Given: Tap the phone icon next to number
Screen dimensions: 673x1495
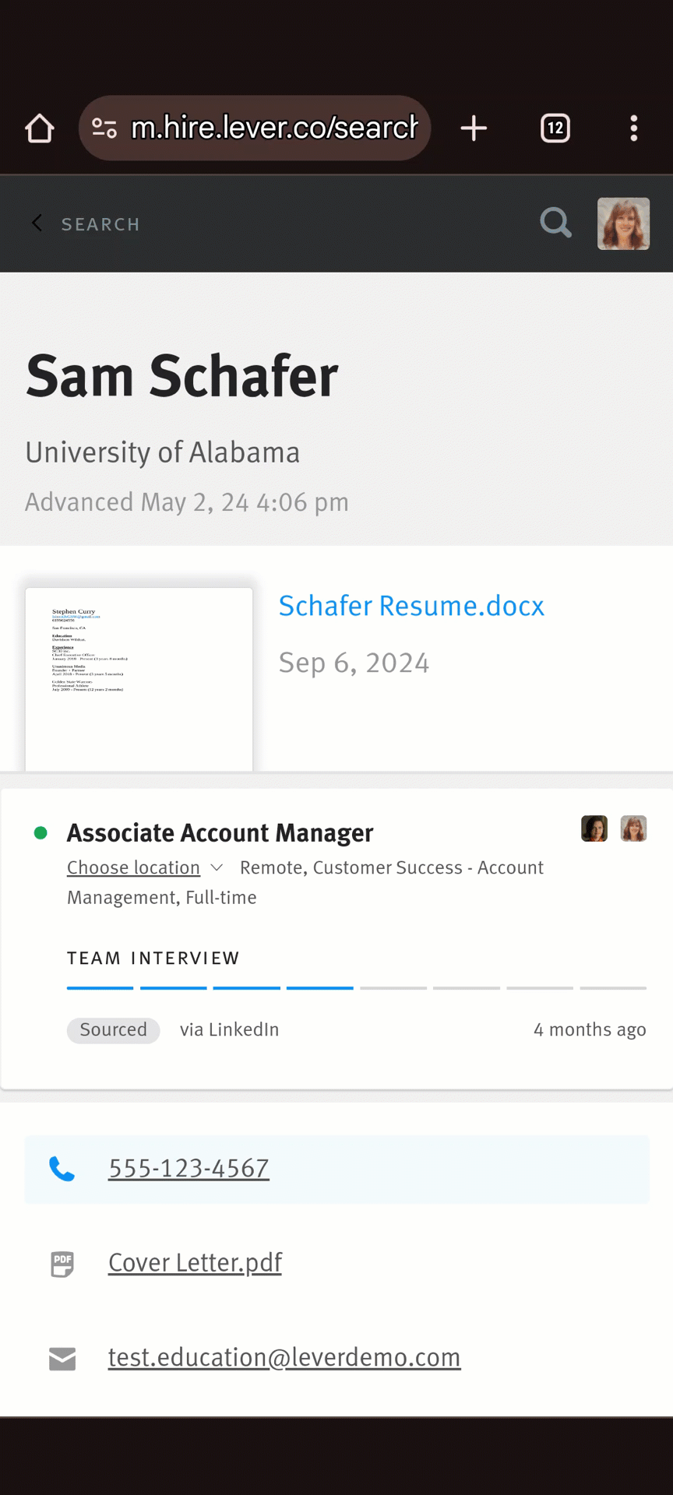Looking at the screenshot, I should click(62, 1169).
